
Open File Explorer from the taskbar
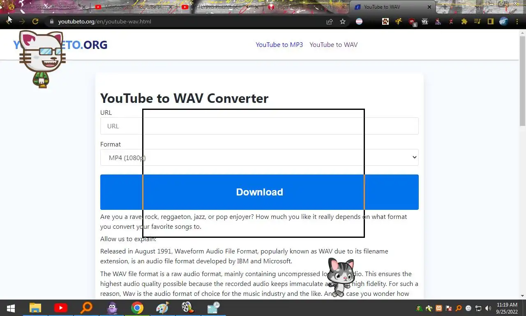point(35,308)
